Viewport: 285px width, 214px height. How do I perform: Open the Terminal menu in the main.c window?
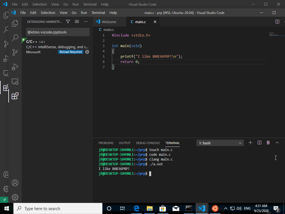[98, 13]
